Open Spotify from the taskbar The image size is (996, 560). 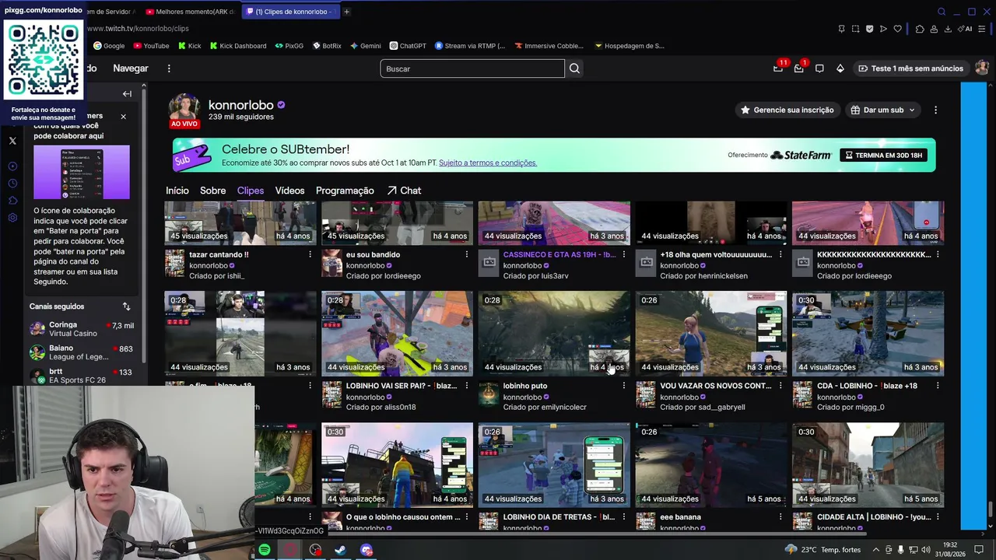pos(265,550)
